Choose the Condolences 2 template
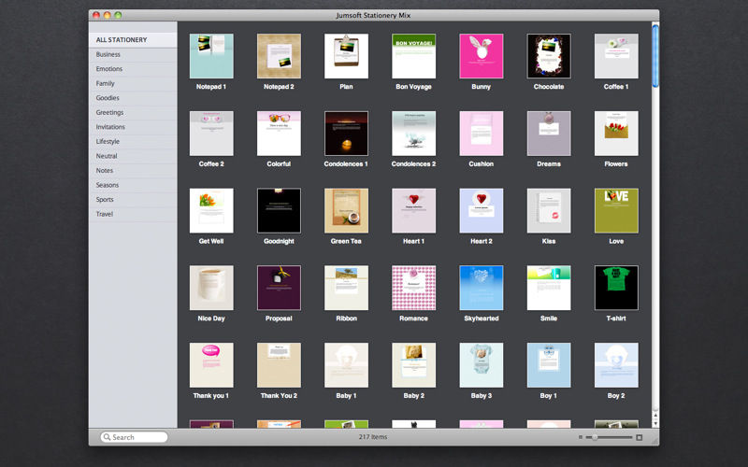This screenshot has height=467, width=748. (413, 134)
